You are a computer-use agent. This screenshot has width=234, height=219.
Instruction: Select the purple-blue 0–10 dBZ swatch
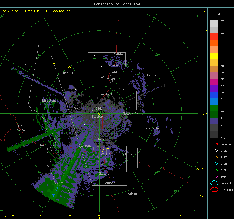coord(214,121)
